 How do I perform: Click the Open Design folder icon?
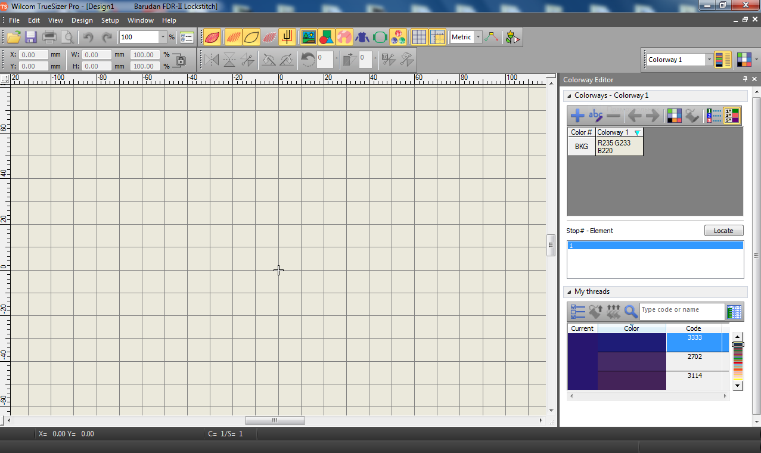coord(14,37)
